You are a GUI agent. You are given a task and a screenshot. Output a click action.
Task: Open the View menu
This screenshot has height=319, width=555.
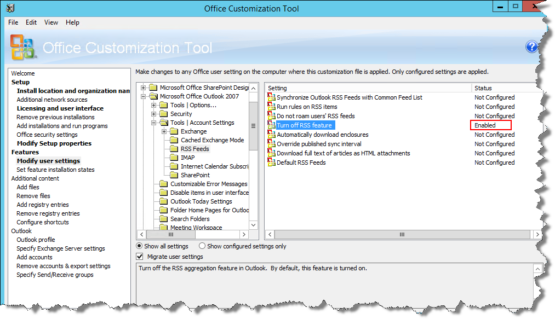[51, 22]
